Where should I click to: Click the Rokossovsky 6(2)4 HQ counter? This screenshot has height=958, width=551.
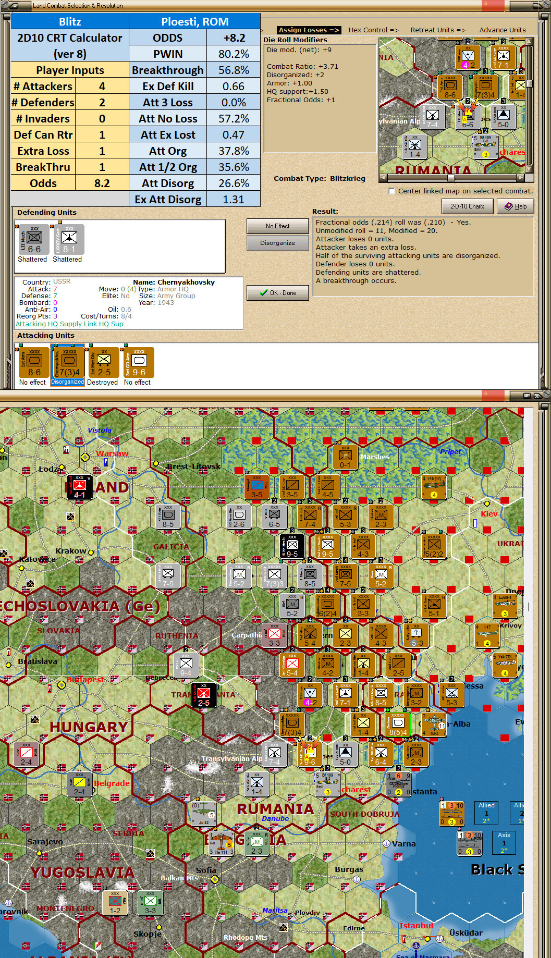[328, 605]
